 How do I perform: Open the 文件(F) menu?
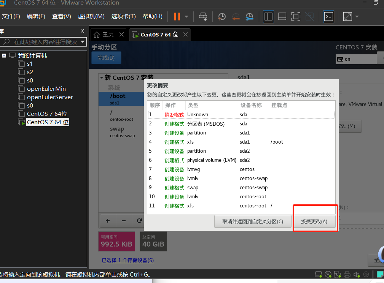pyautogui.click(x=11, y=16)
